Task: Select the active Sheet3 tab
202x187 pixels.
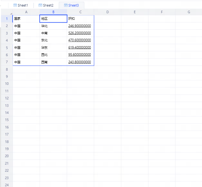Action: click(x=73, y=5)
